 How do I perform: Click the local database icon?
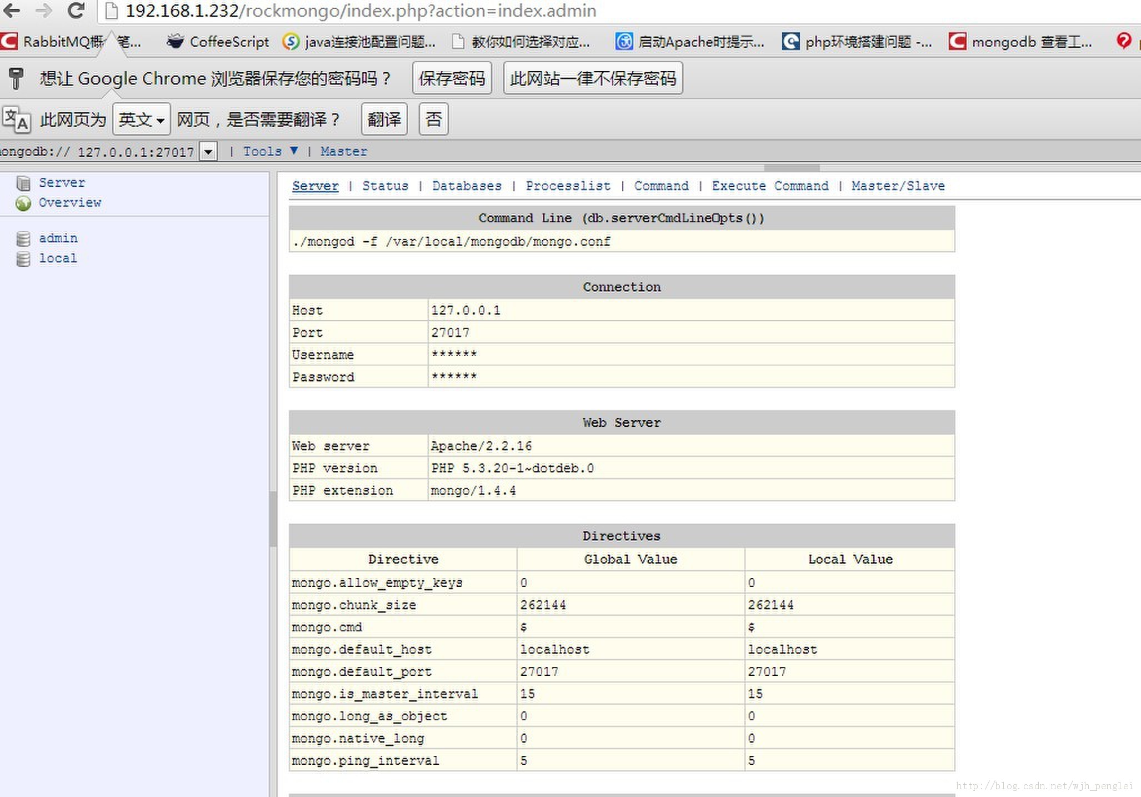tap(23, 259)
